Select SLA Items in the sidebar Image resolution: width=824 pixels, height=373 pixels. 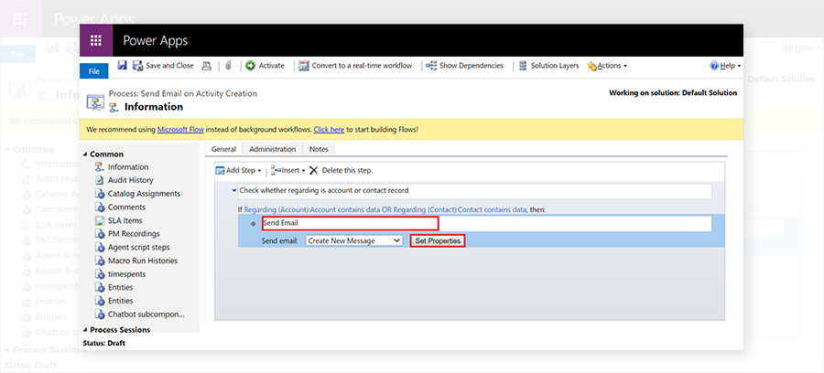[x=125, y=220]
